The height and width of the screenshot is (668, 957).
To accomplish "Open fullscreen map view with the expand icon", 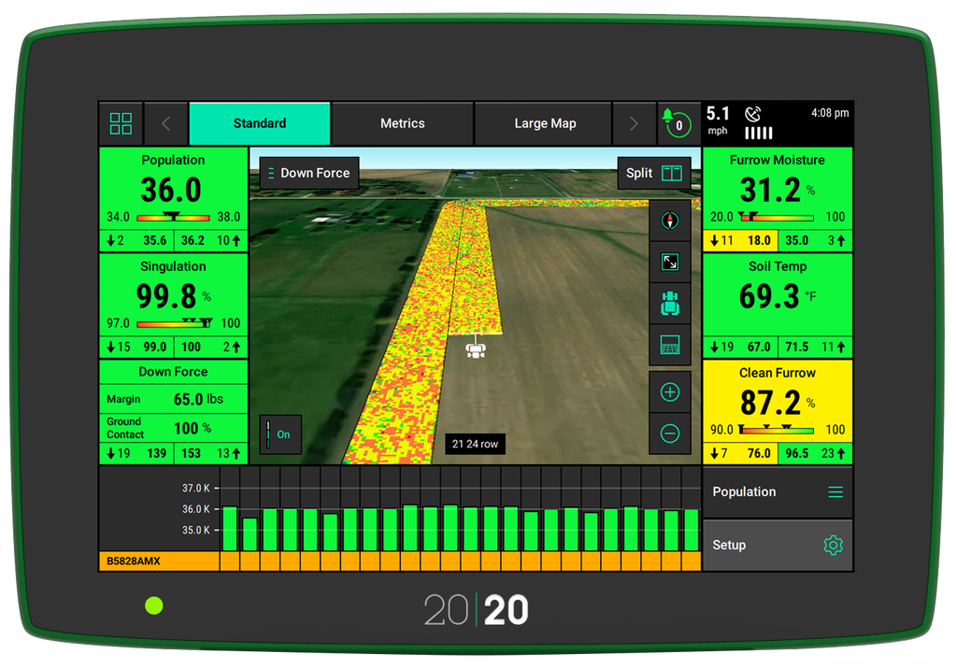I will 669,263.
